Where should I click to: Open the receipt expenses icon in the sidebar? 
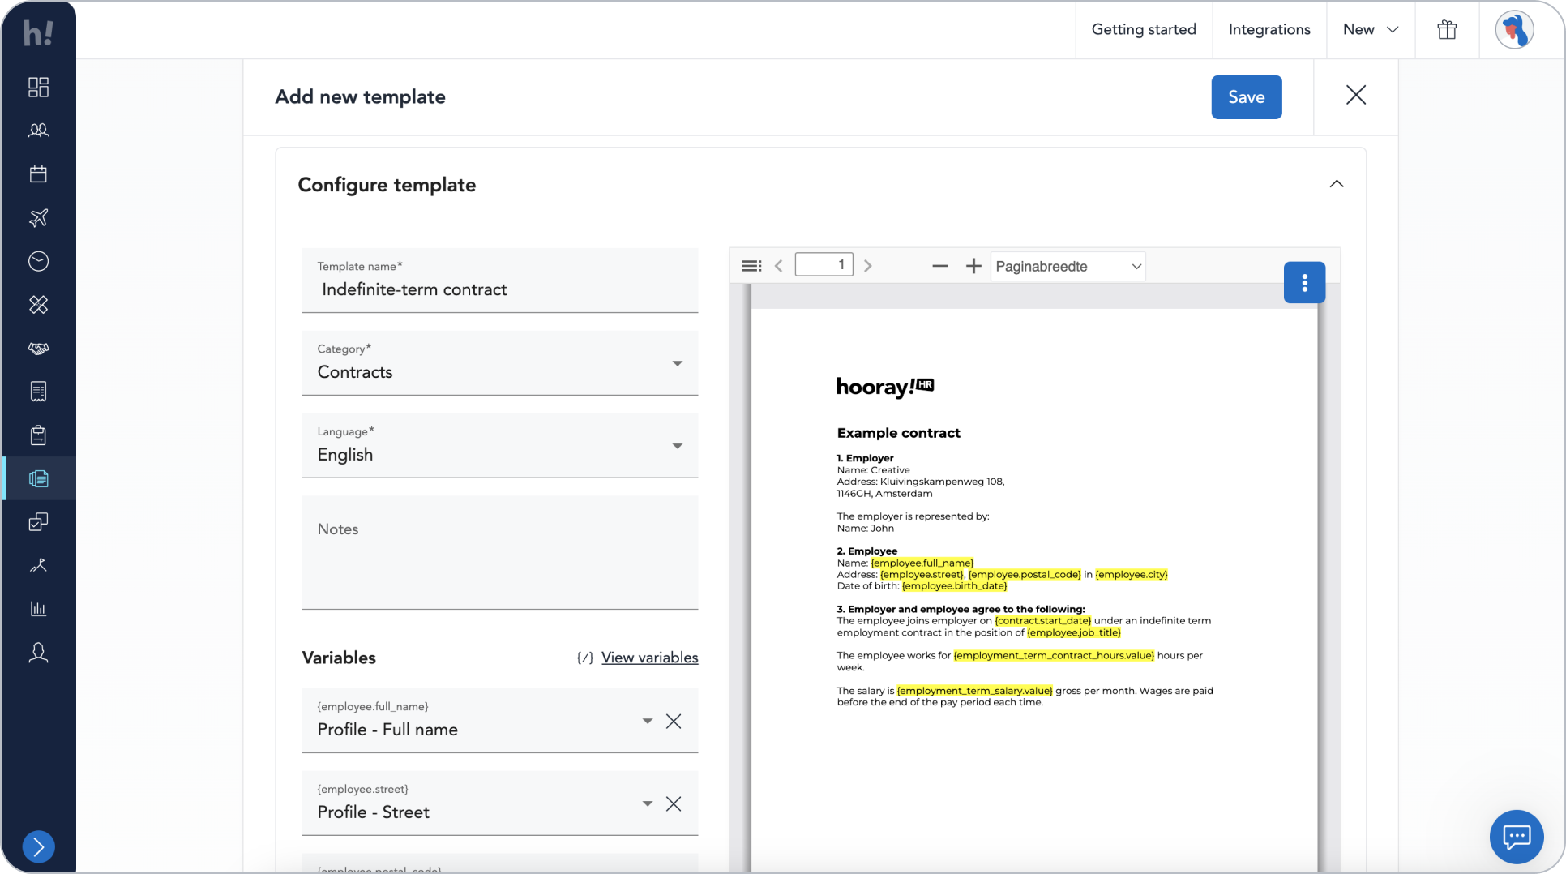click(38, 392)
